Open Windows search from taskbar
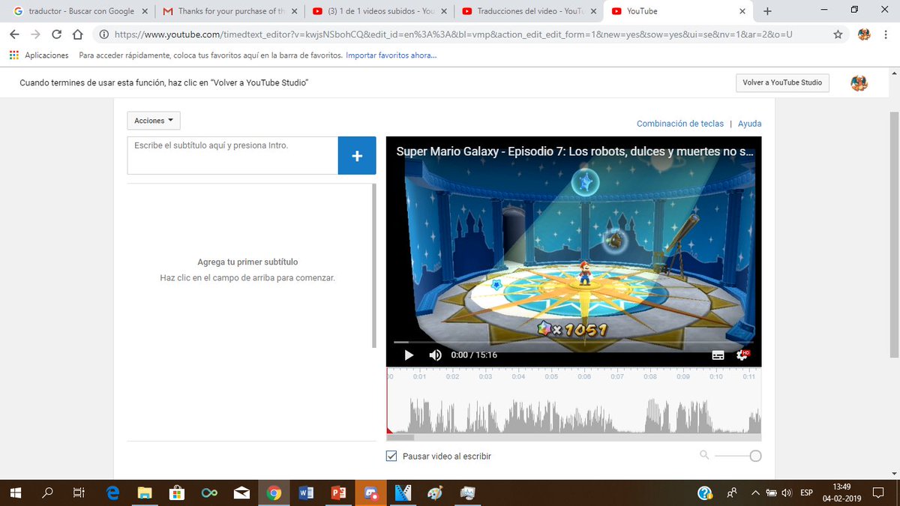Screen dimensions: 900x506 click(47, 493)
